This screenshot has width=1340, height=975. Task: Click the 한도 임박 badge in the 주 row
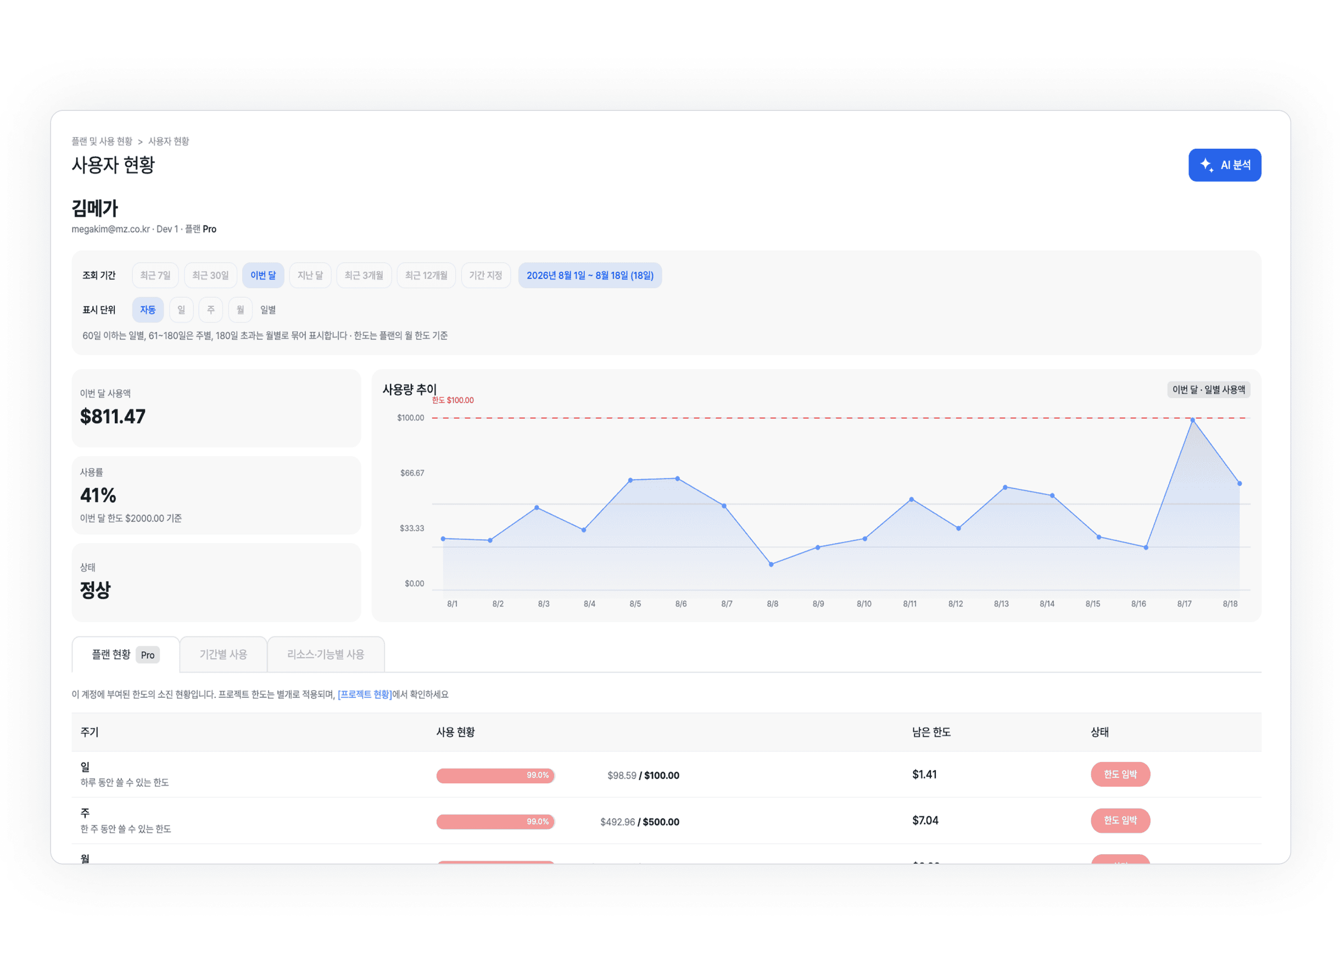[x=1120, y=820]
